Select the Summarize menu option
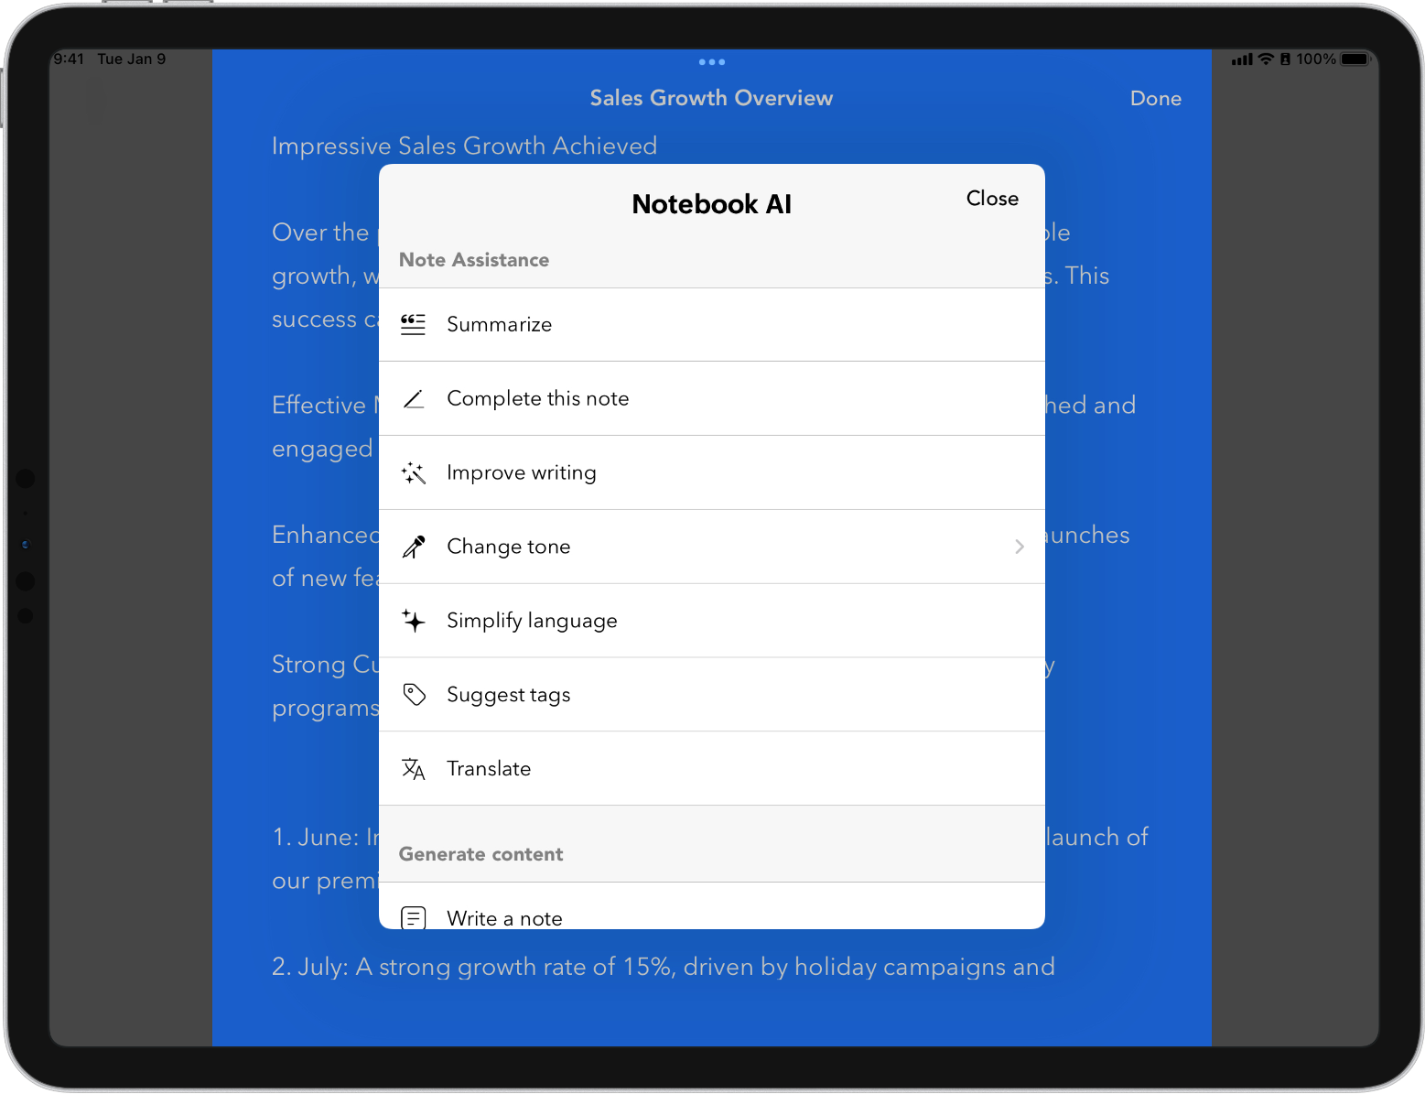The height and width of the screenshot is (1094, 1425). (x=499, y=325)
